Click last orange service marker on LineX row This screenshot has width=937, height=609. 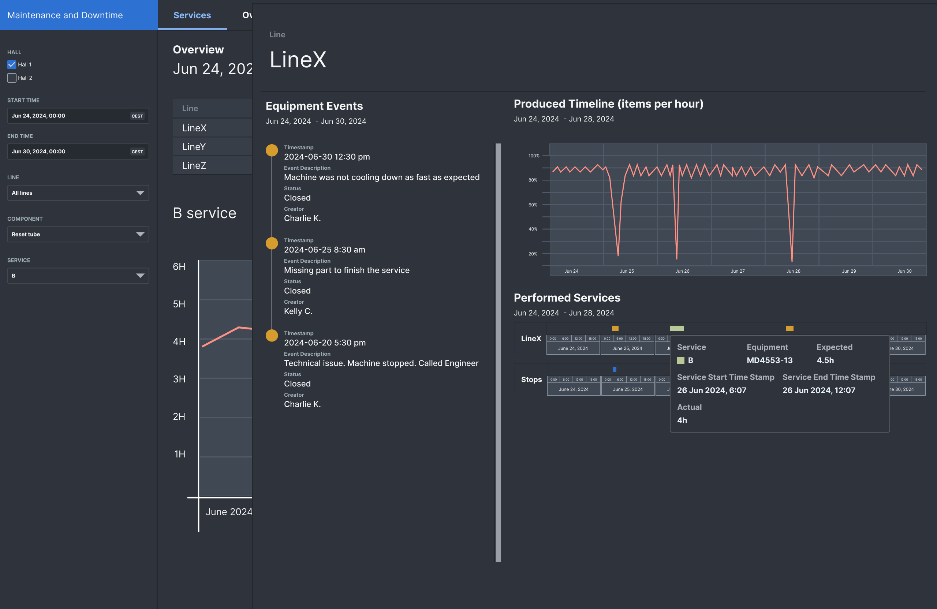coord(789,328)
